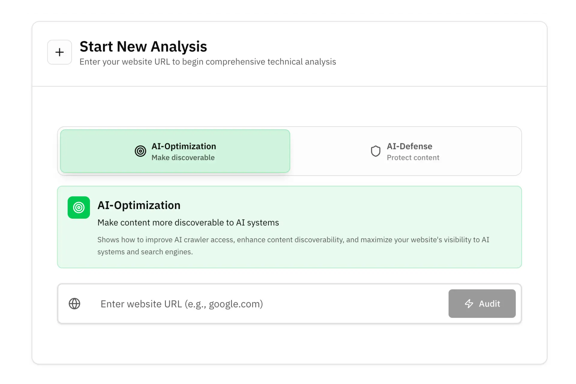The width and height of the screenshot is (576, 384).
Task: Click the globe icon in the URL field
Action: pyautogui.click(x=74, y=304)
